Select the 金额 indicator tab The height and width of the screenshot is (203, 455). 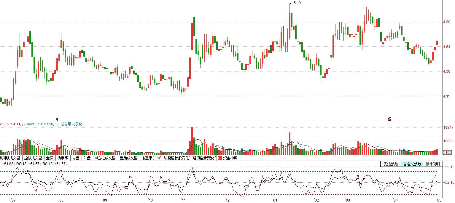[50, 158]
